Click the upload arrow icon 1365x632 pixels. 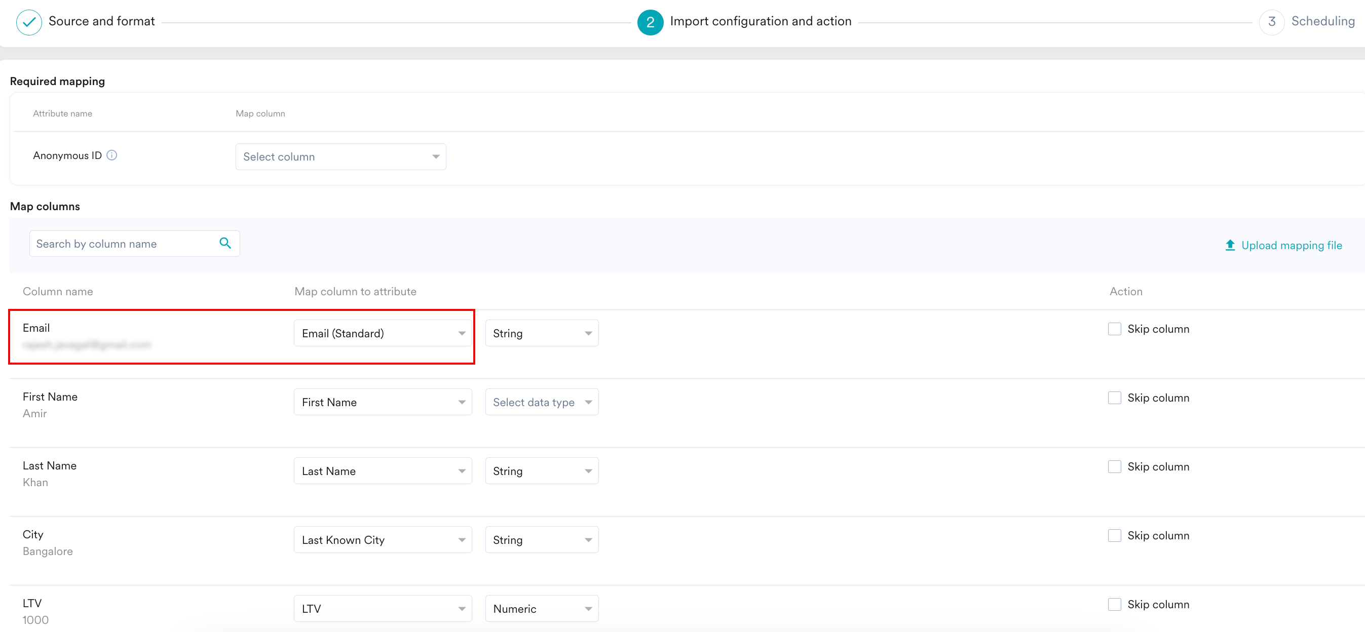click(x=1230, y=245)
